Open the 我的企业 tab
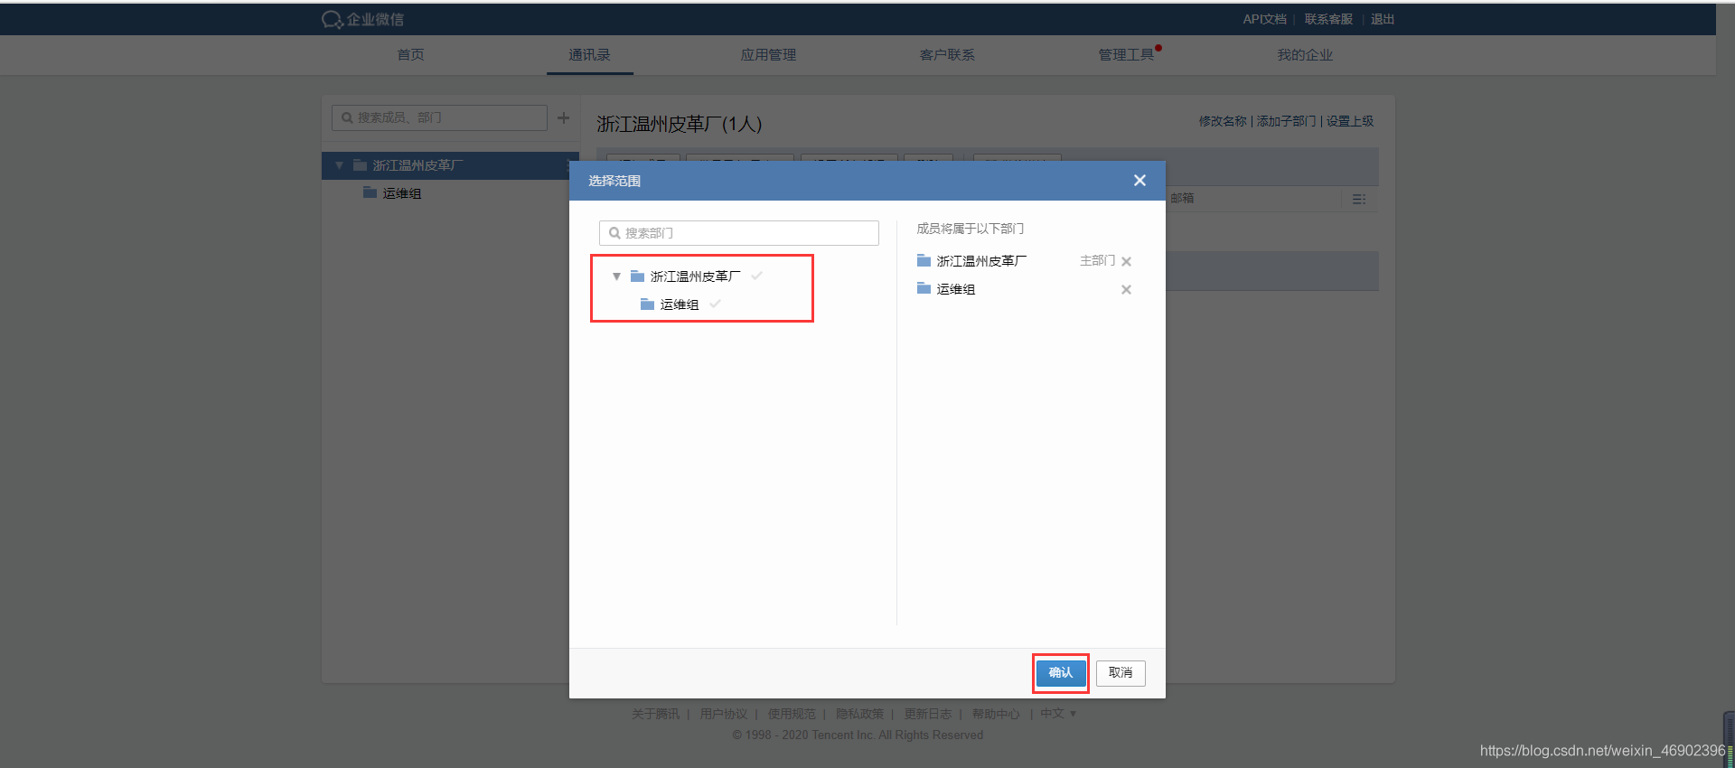 1305,54
